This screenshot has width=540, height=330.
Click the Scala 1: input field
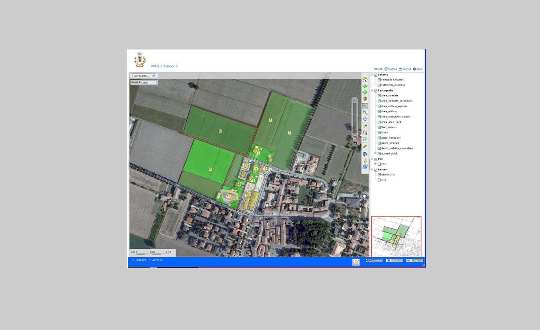tap(149, 82)
